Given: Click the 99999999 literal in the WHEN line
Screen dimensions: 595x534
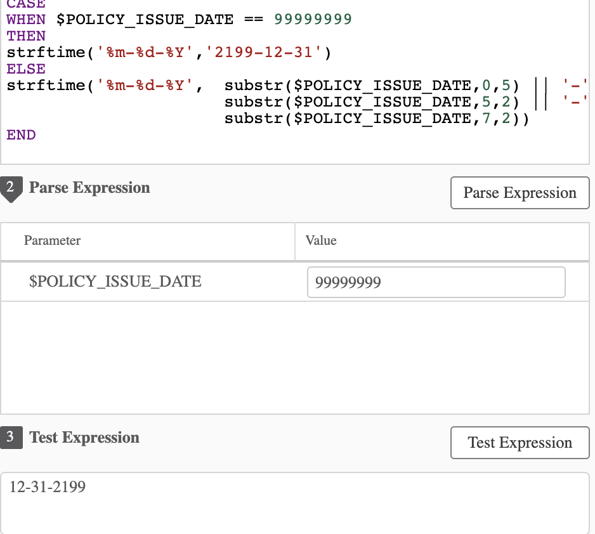Looking at the screenshot, I should click(x=313, y=20).
